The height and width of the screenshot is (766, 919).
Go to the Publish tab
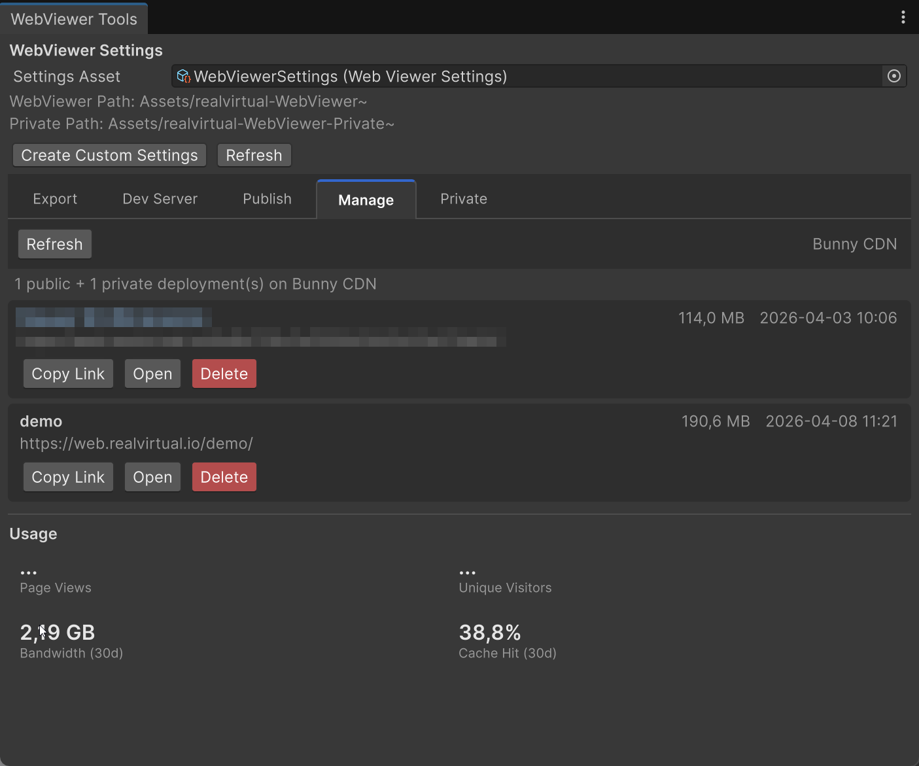[267, 199]
